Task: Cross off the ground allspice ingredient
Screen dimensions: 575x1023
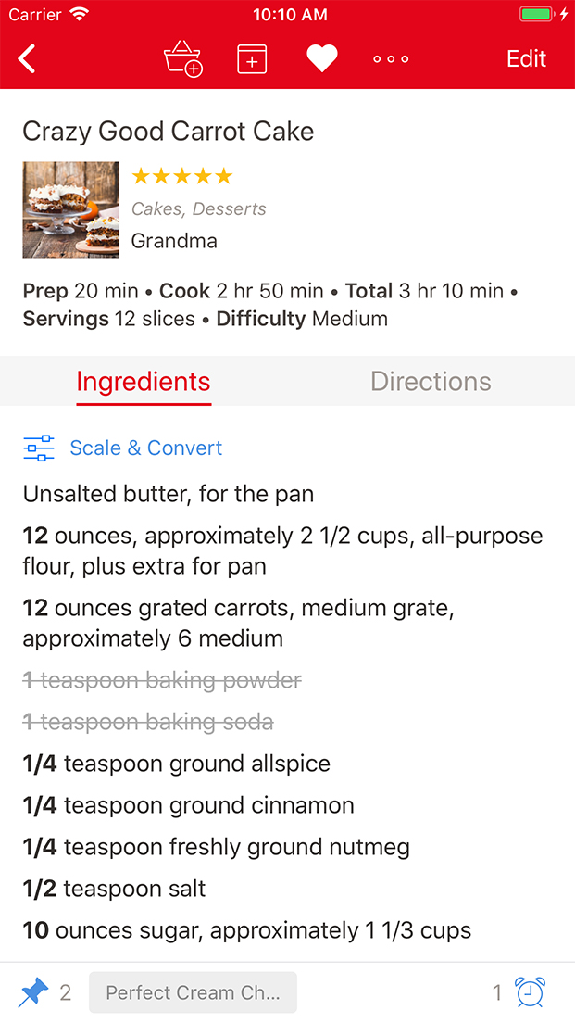Action: pyautogui.click(x=176, y=764)
